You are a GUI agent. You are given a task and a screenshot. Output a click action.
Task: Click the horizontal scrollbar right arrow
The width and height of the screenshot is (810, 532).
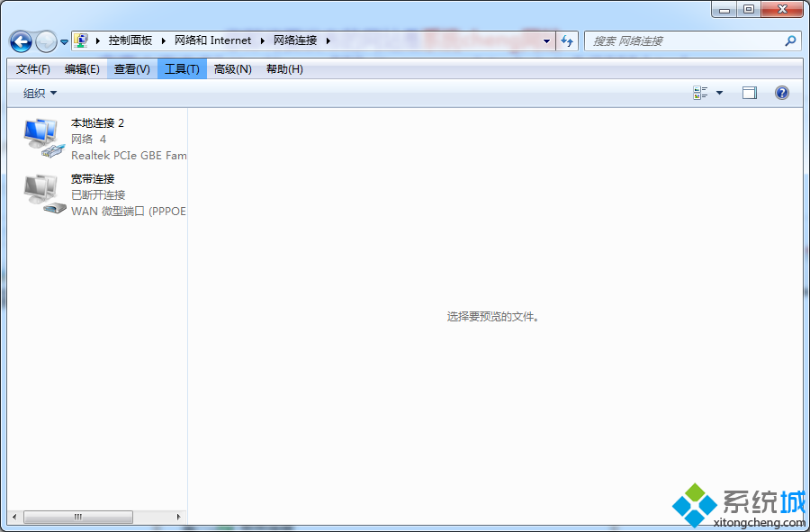[179, 517]
